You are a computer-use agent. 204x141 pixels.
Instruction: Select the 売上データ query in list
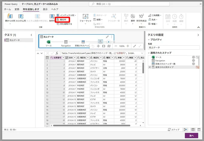tap(19, 40)
